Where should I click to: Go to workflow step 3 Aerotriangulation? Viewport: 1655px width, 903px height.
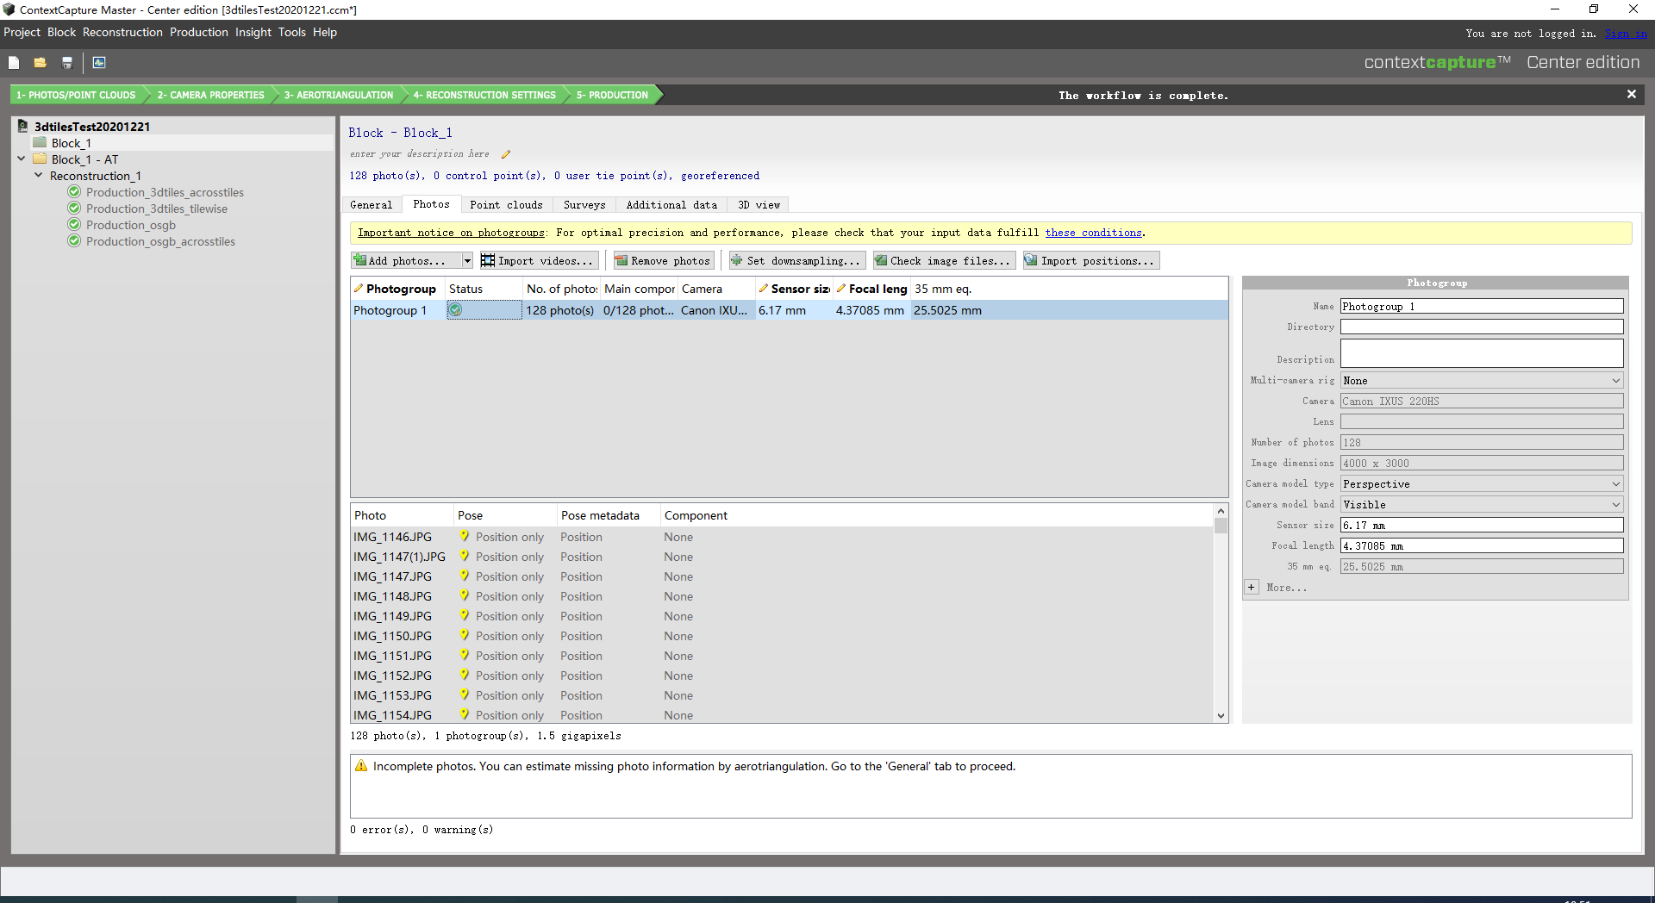(339, 95)
